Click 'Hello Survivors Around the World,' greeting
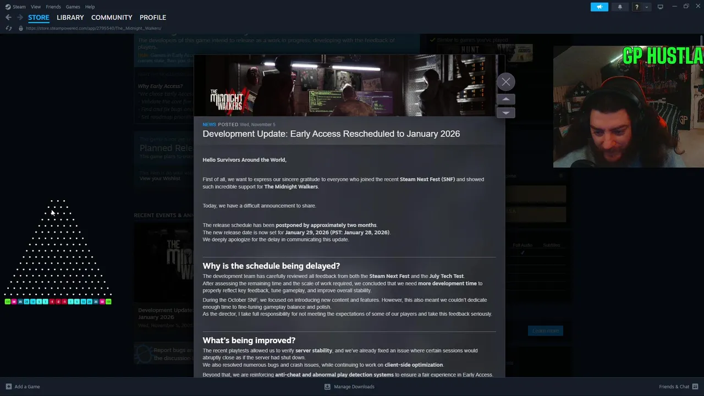The width and height of the screenshot is (704, 396). coord(244,159)
